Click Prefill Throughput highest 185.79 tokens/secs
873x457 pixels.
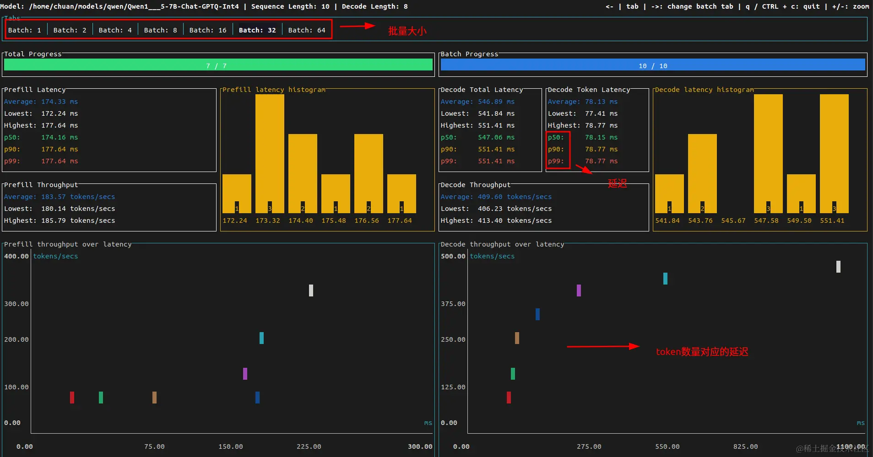coord(60,220)
